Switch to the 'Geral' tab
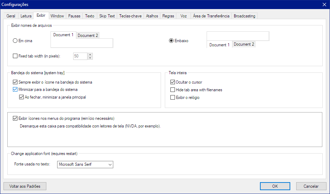The width and height of the screenshot is (330, 194). coord(11,16)
